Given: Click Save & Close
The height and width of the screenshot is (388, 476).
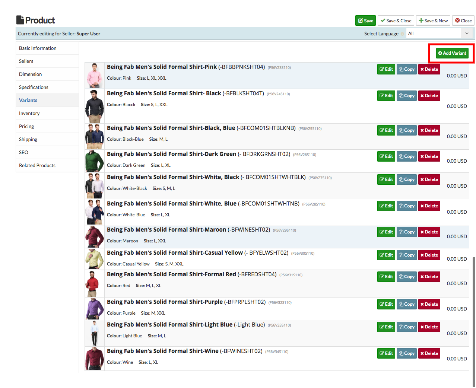Looking at the screenshot, I should [396, 21].
